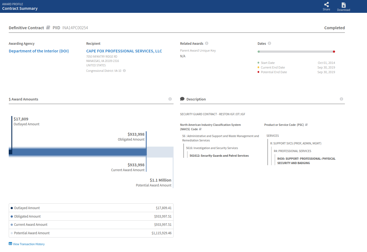Viewport: 367px width, 252px height.
Task: Click the dates progress bar
Action: 296,52
